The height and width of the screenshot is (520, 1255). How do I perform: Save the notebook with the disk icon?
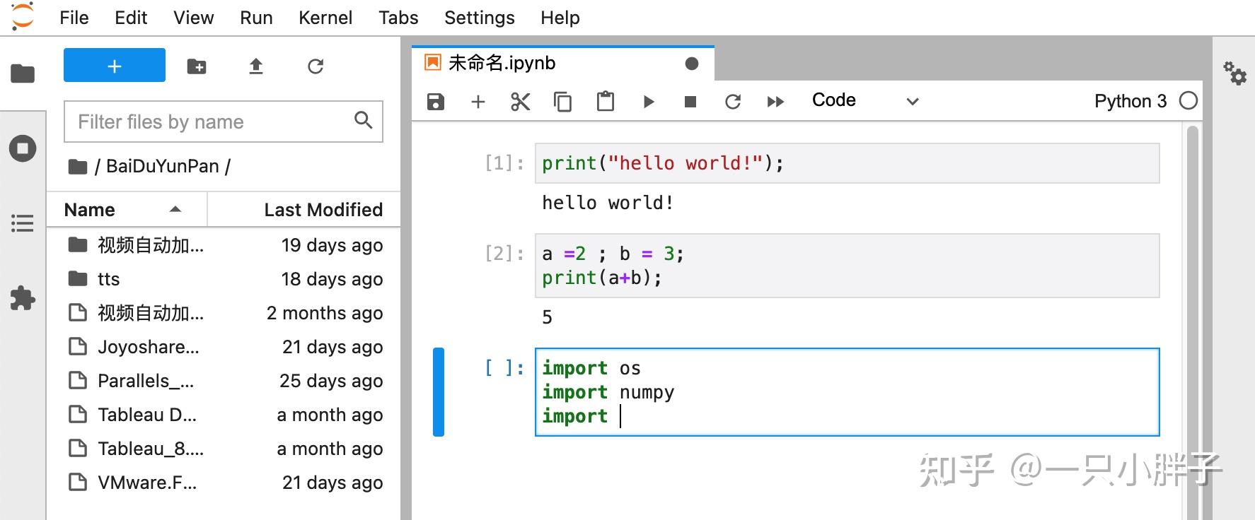(x=436, y=102)
